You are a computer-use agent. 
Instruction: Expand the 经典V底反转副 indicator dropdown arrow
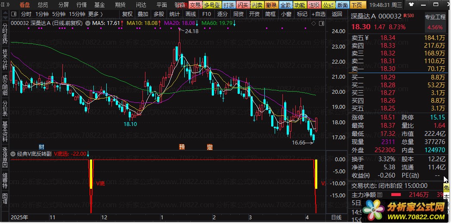(x=12, y=154)
